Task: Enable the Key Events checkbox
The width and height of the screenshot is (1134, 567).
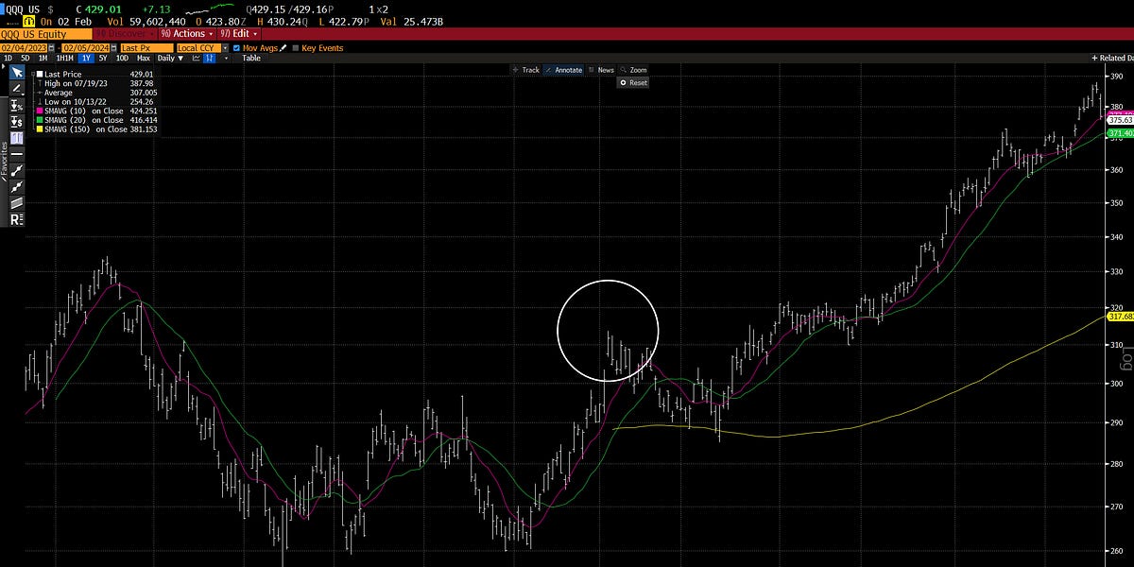Action: (296, 48)
